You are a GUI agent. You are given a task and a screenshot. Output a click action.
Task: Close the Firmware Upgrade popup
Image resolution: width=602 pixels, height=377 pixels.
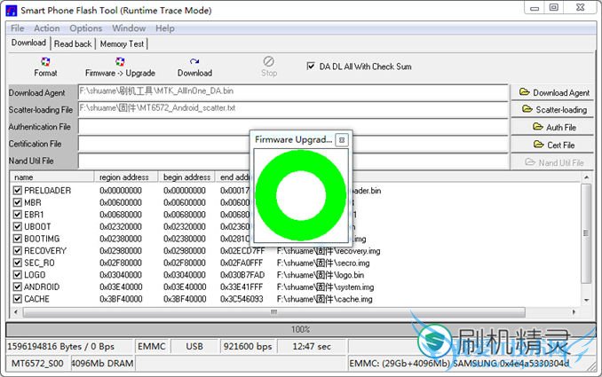click(x=342, y=140)
